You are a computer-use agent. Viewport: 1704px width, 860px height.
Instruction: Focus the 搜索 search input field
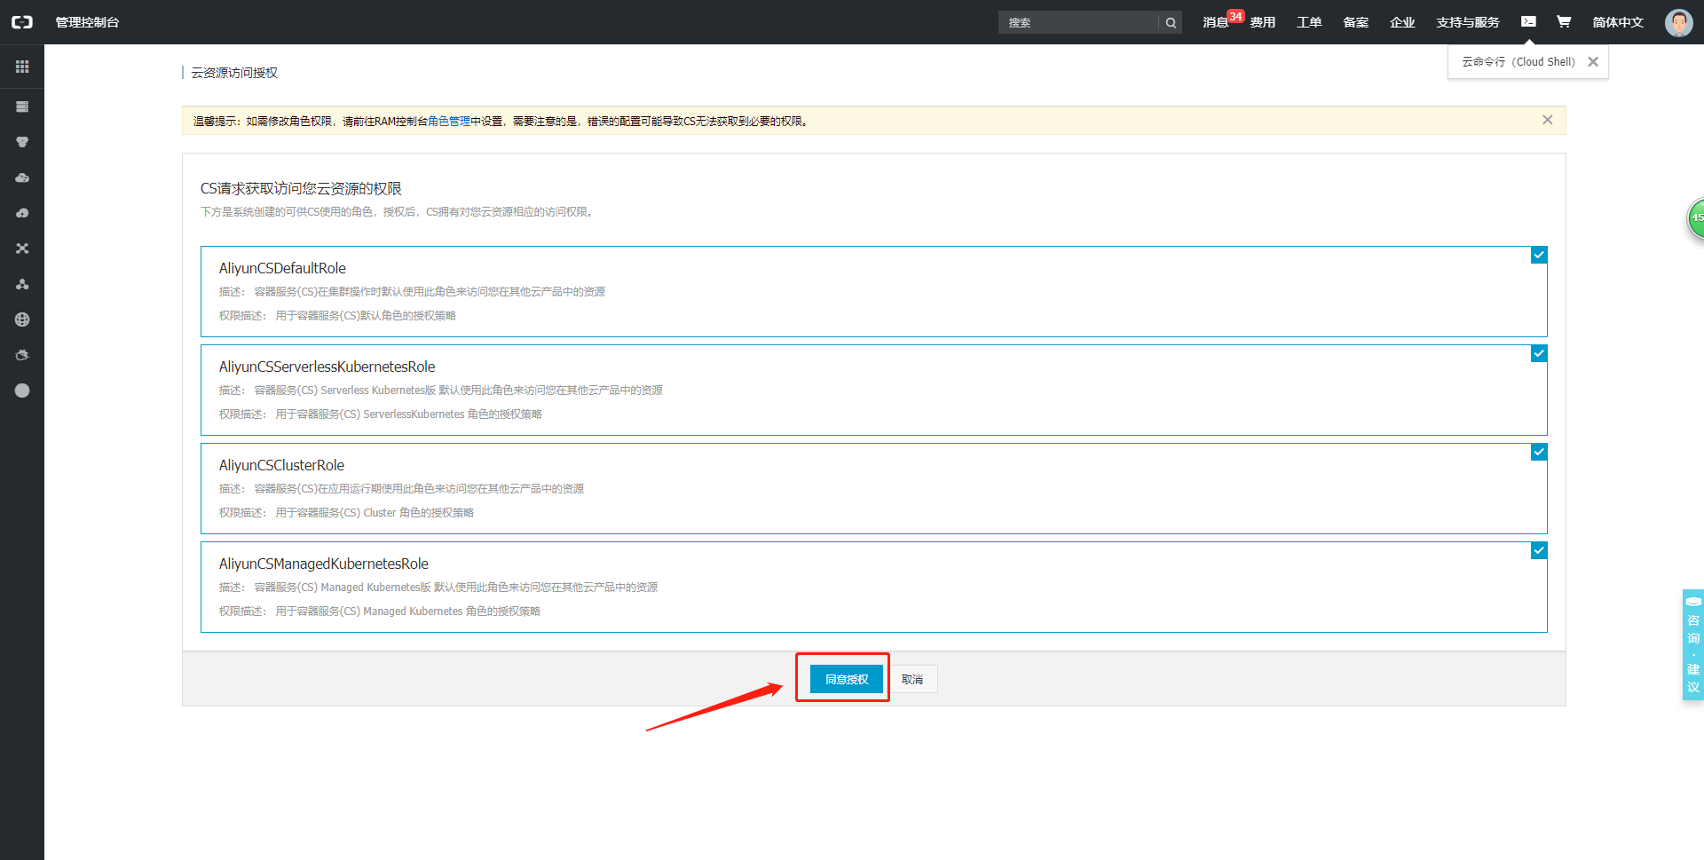1078,23
